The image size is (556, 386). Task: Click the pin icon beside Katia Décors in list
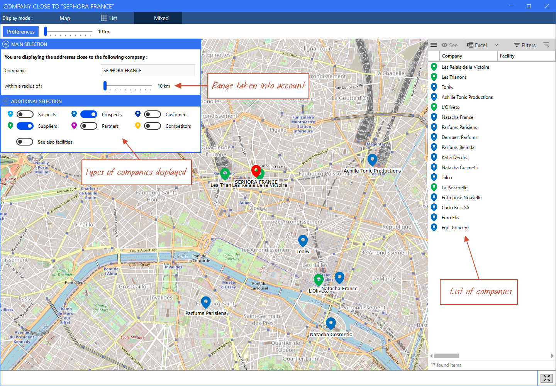(434, 157)
